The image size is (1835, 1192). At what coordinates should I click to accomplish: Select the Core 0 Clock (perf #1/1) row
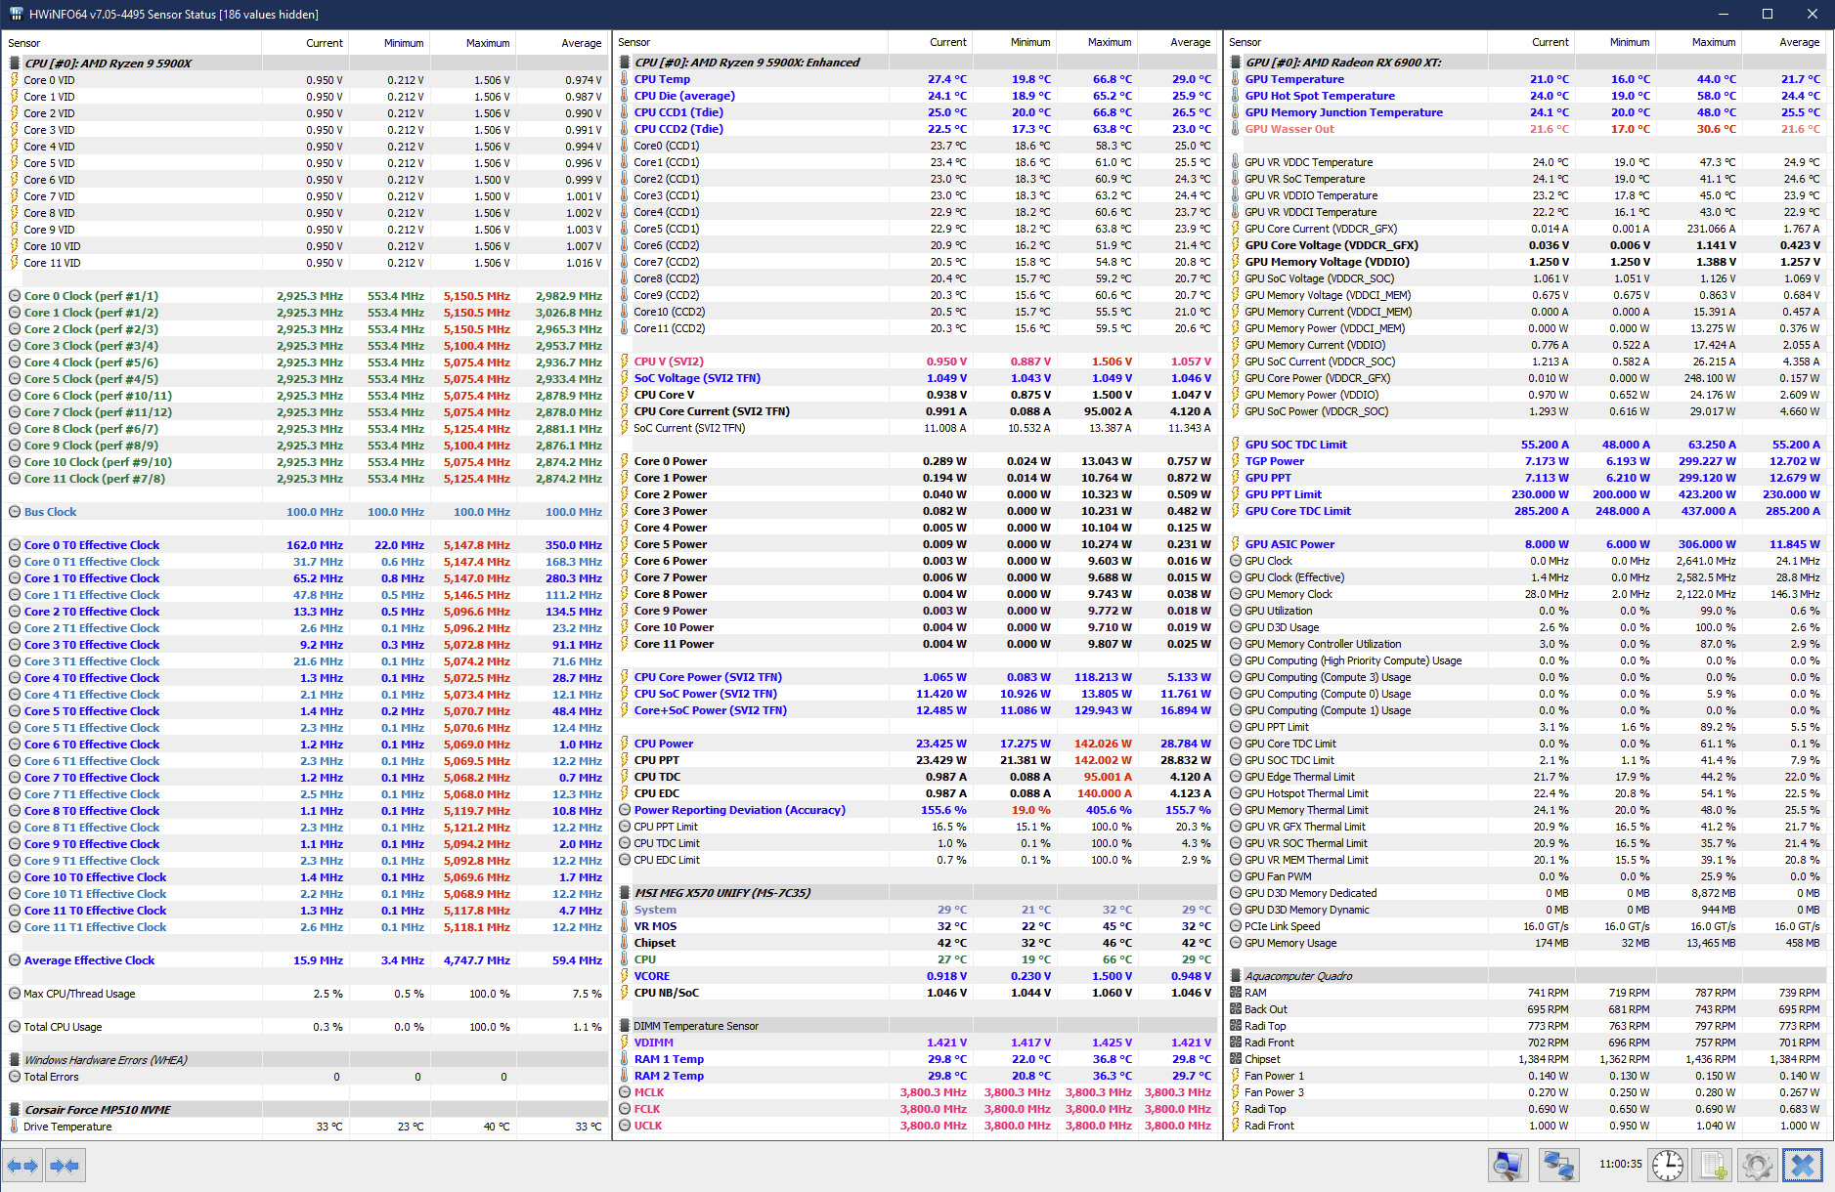(x=307, y=296)
